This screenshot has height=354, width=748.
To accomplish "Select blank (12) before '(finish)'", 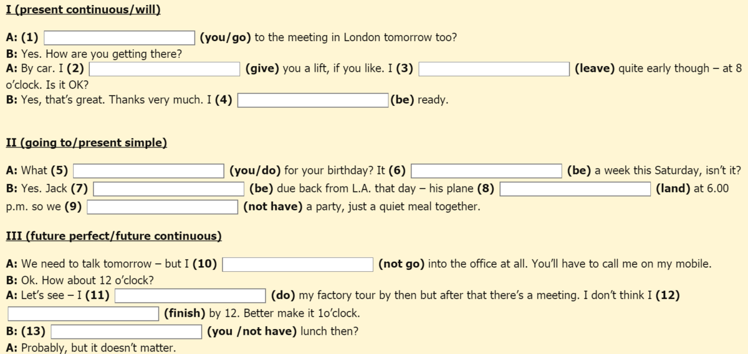I will point(84,313).
